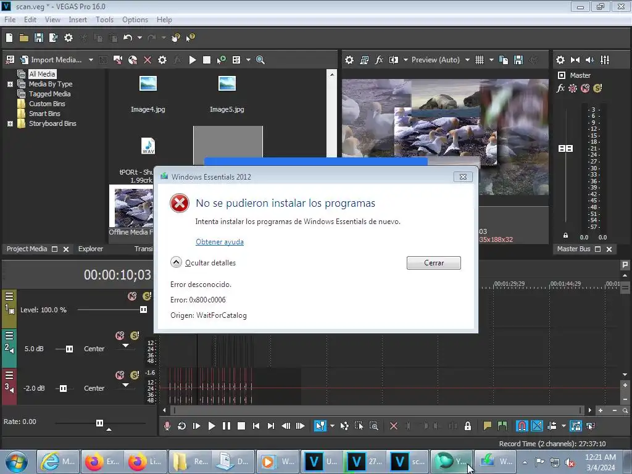Open the File menu
The image size is (632, 474).
coord(10,20)
